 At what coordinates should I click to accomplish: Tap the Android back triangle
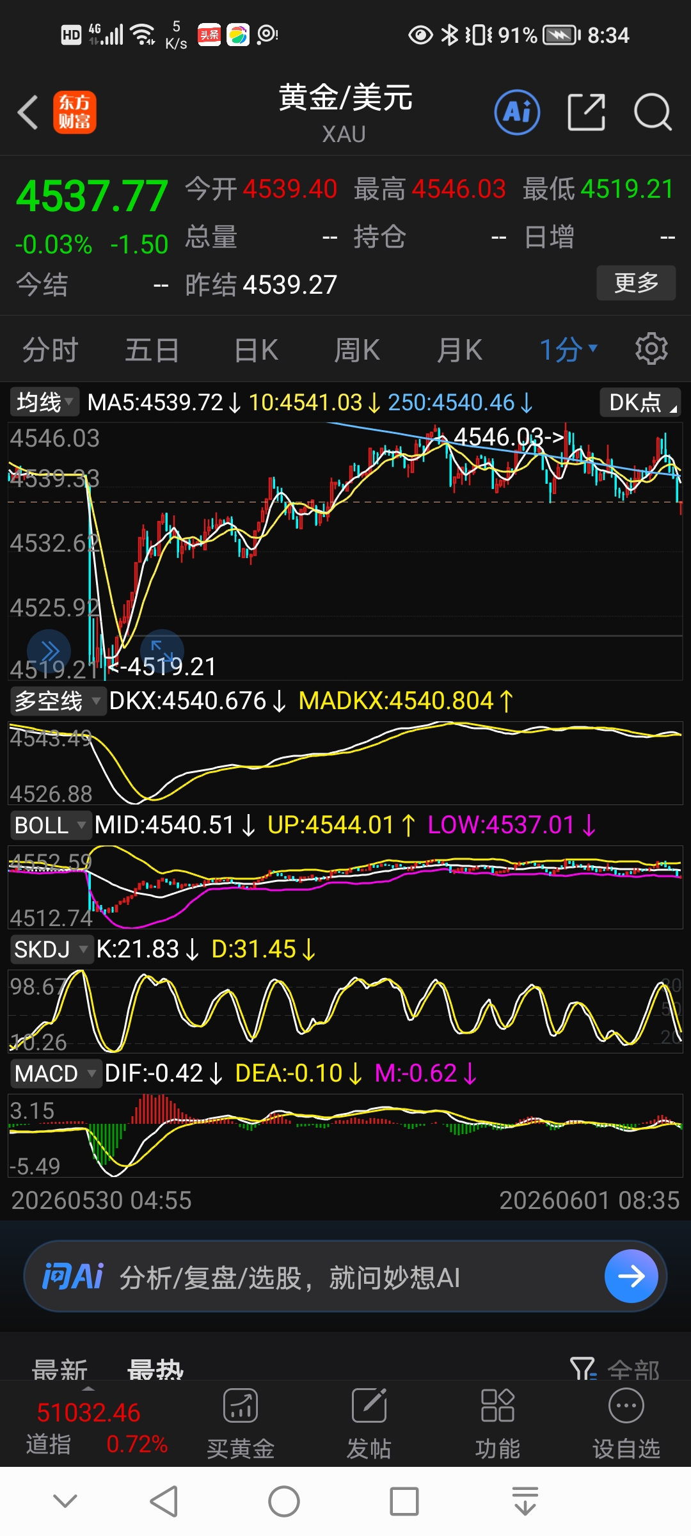coord(164,1501)
